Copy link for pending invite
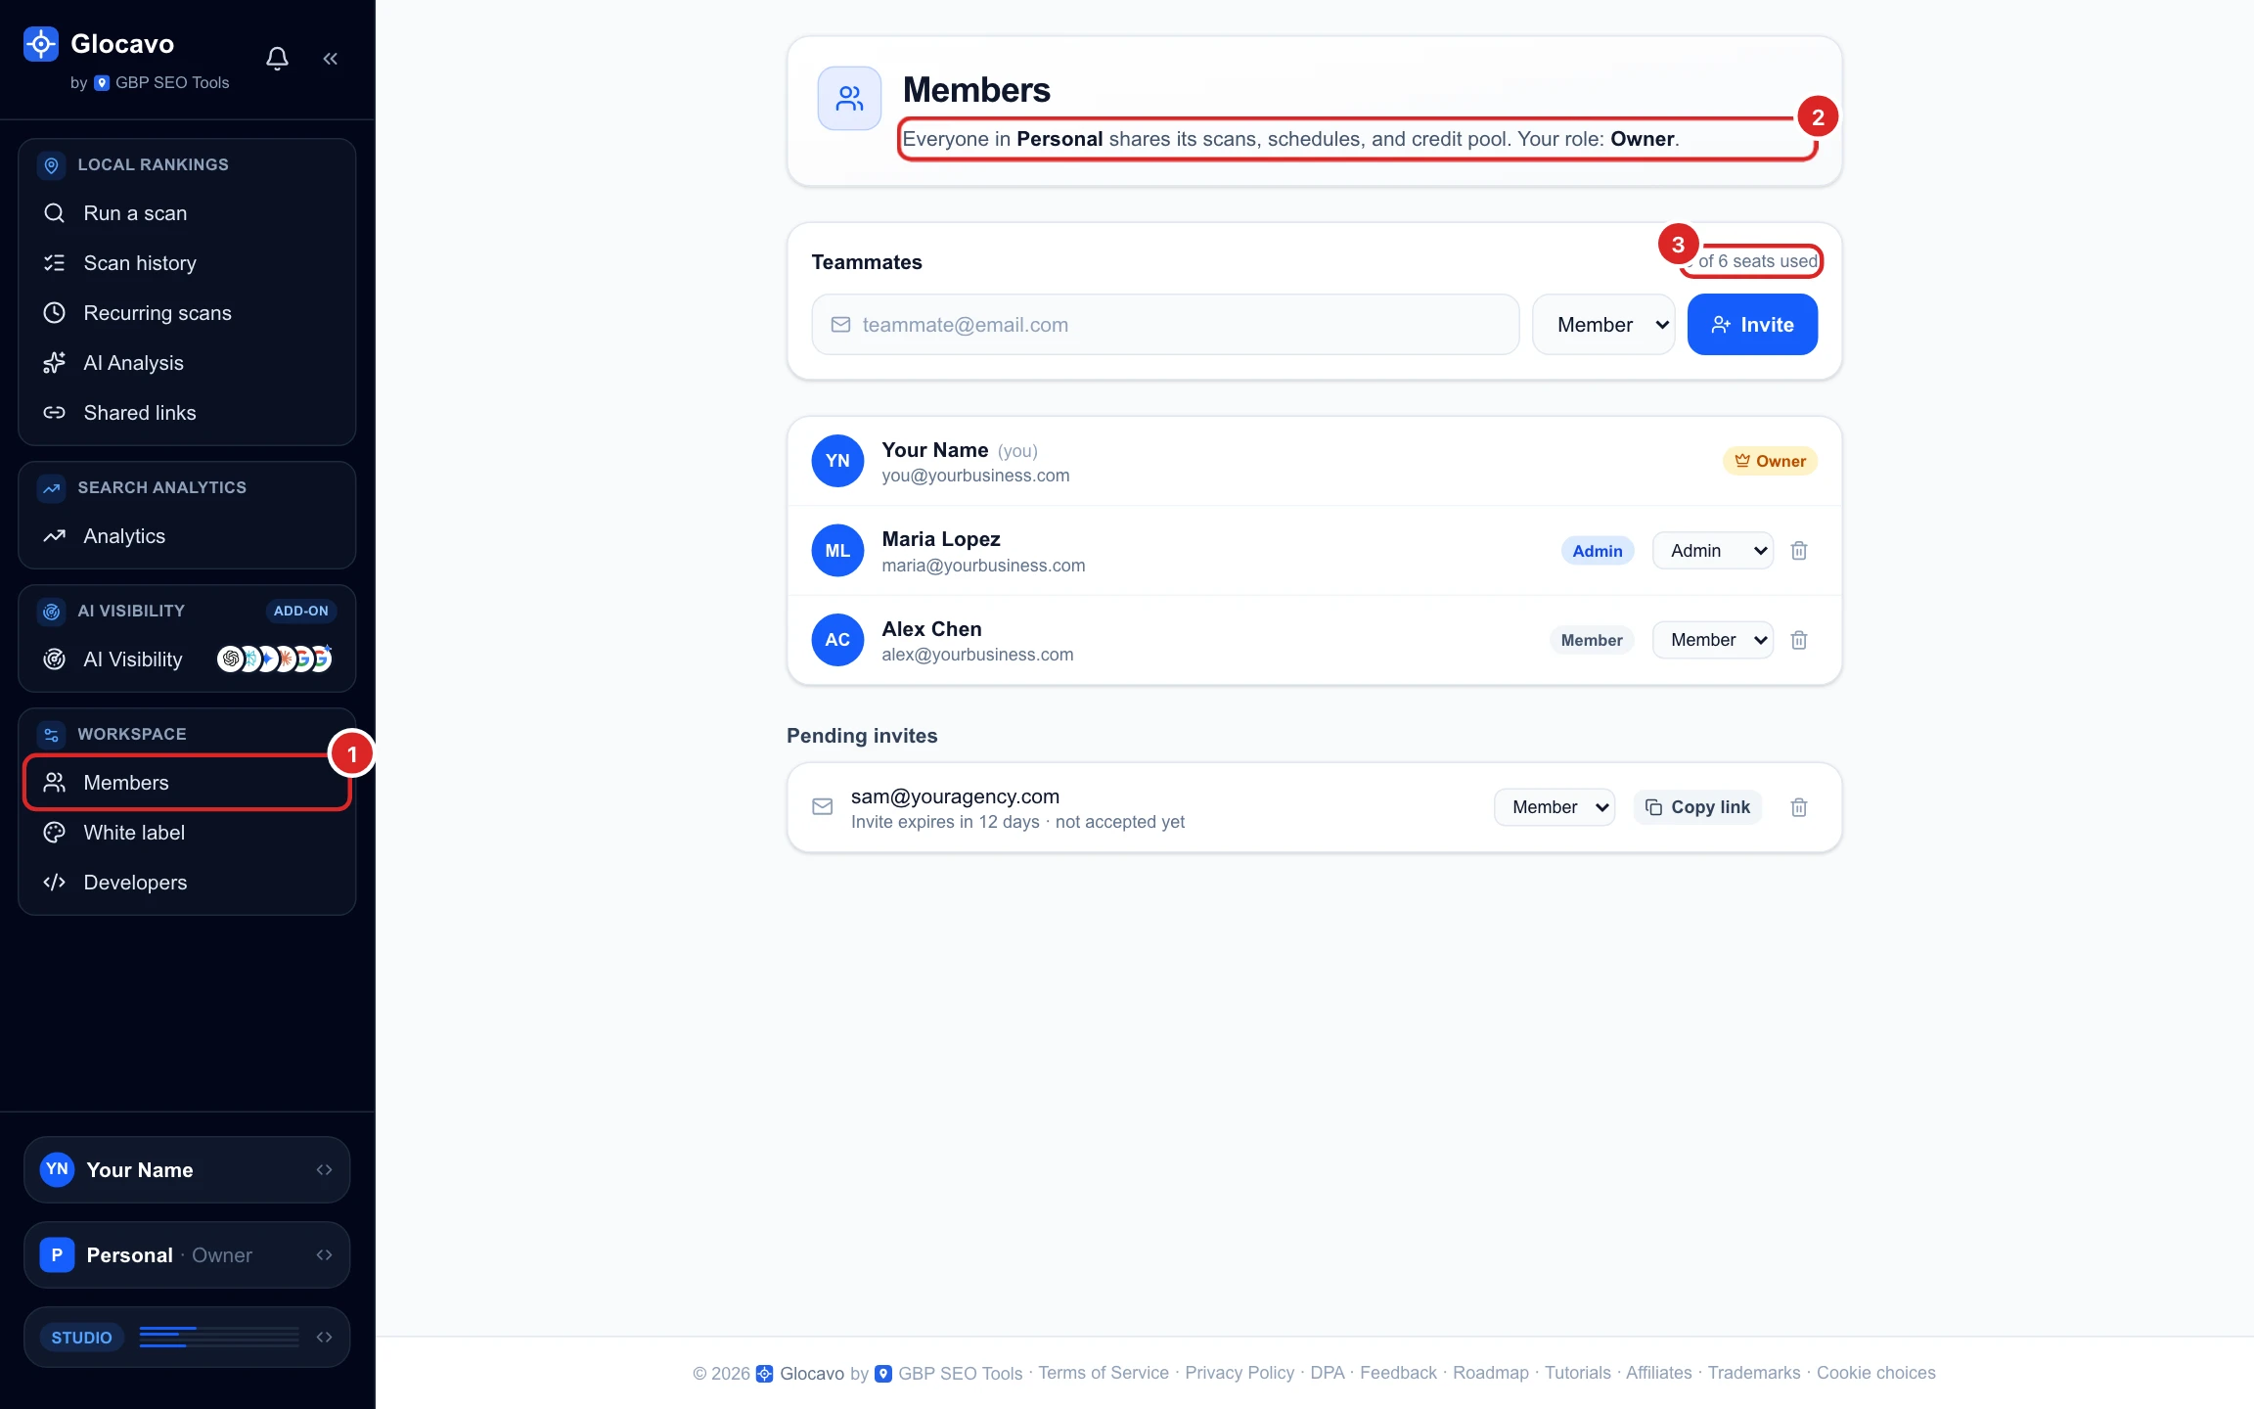 point(1697,807)
